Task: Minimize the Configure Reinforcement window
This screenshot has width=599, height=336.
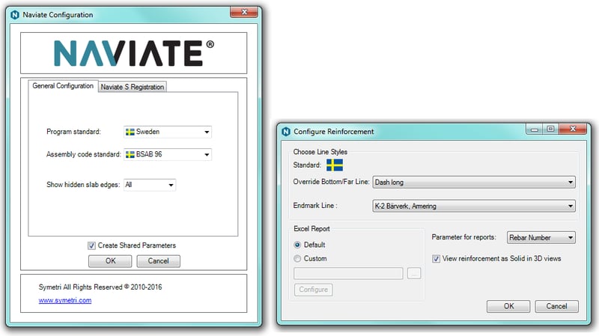Action: [535, 129]
